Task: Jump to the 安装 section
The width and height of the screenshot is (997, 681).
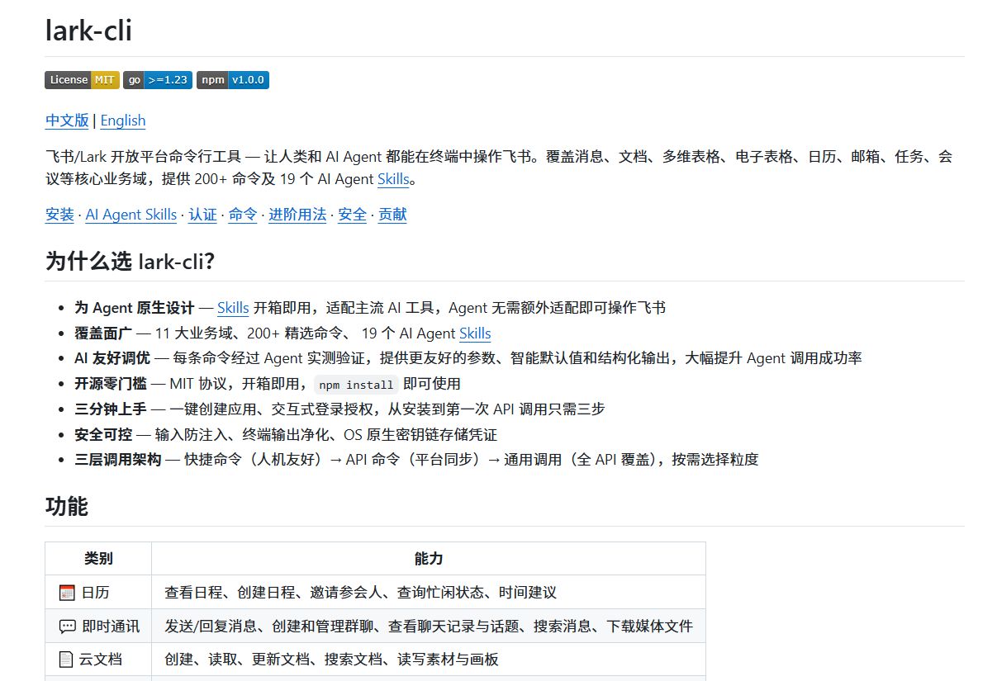Action: tap(59, 215)
